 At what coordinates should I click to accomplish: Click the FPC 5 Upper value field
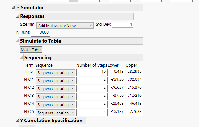[x=134, y=113]
